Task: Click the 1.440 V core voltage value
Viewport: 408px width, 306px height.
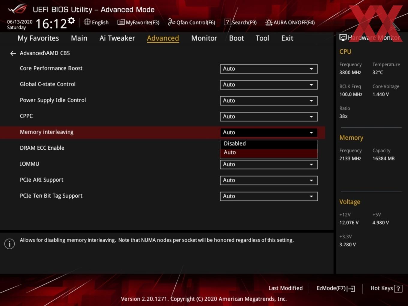Action: coord(381,94)
